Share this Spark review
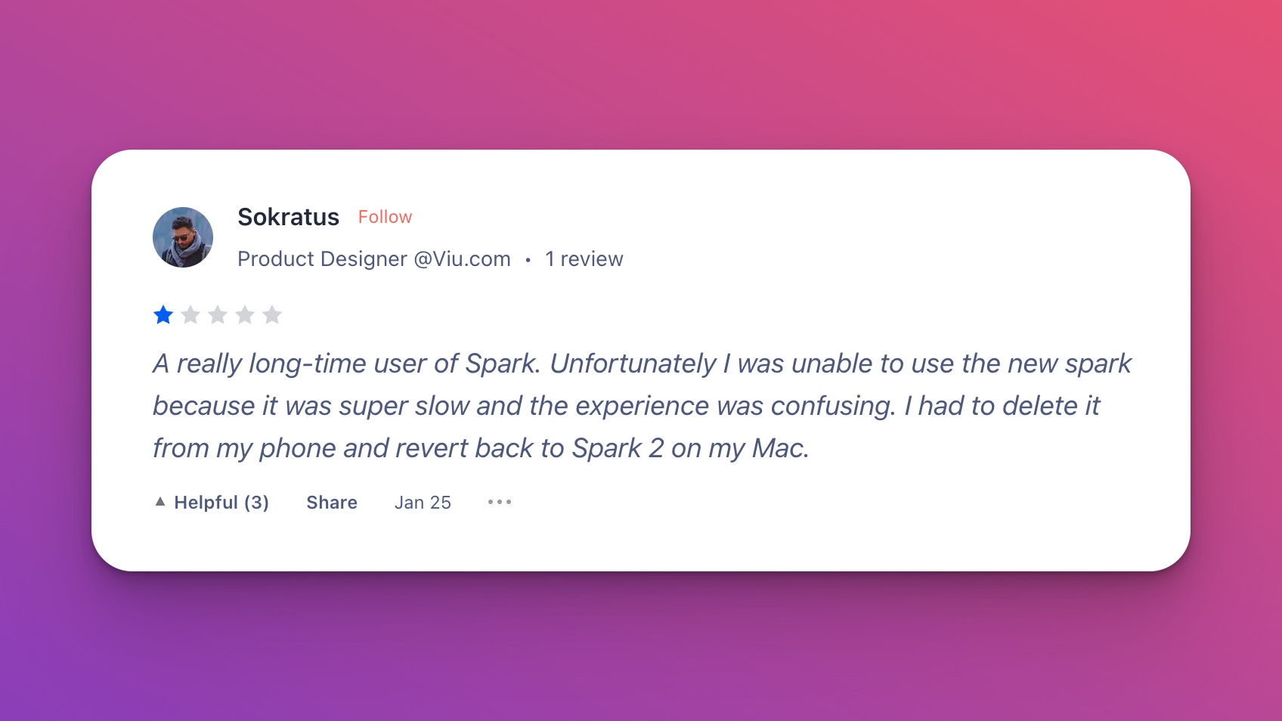This screenshot has height=721, width=1282. click(331, 502)
